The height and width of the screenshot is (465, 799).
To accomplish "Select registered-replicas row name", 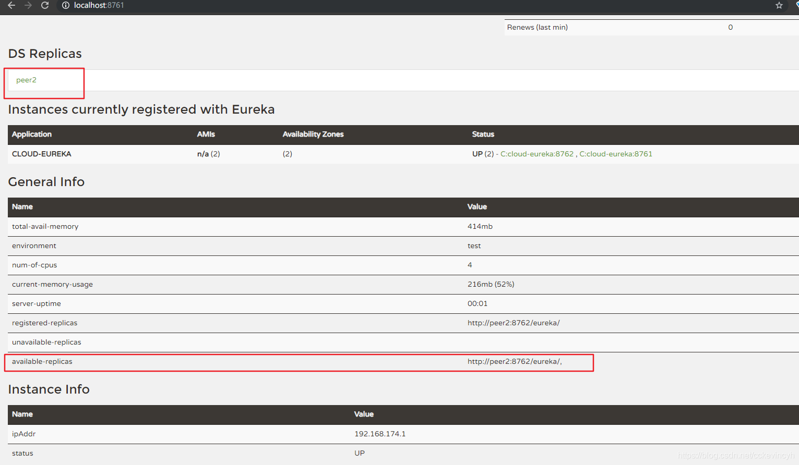I will coord(44,323).
